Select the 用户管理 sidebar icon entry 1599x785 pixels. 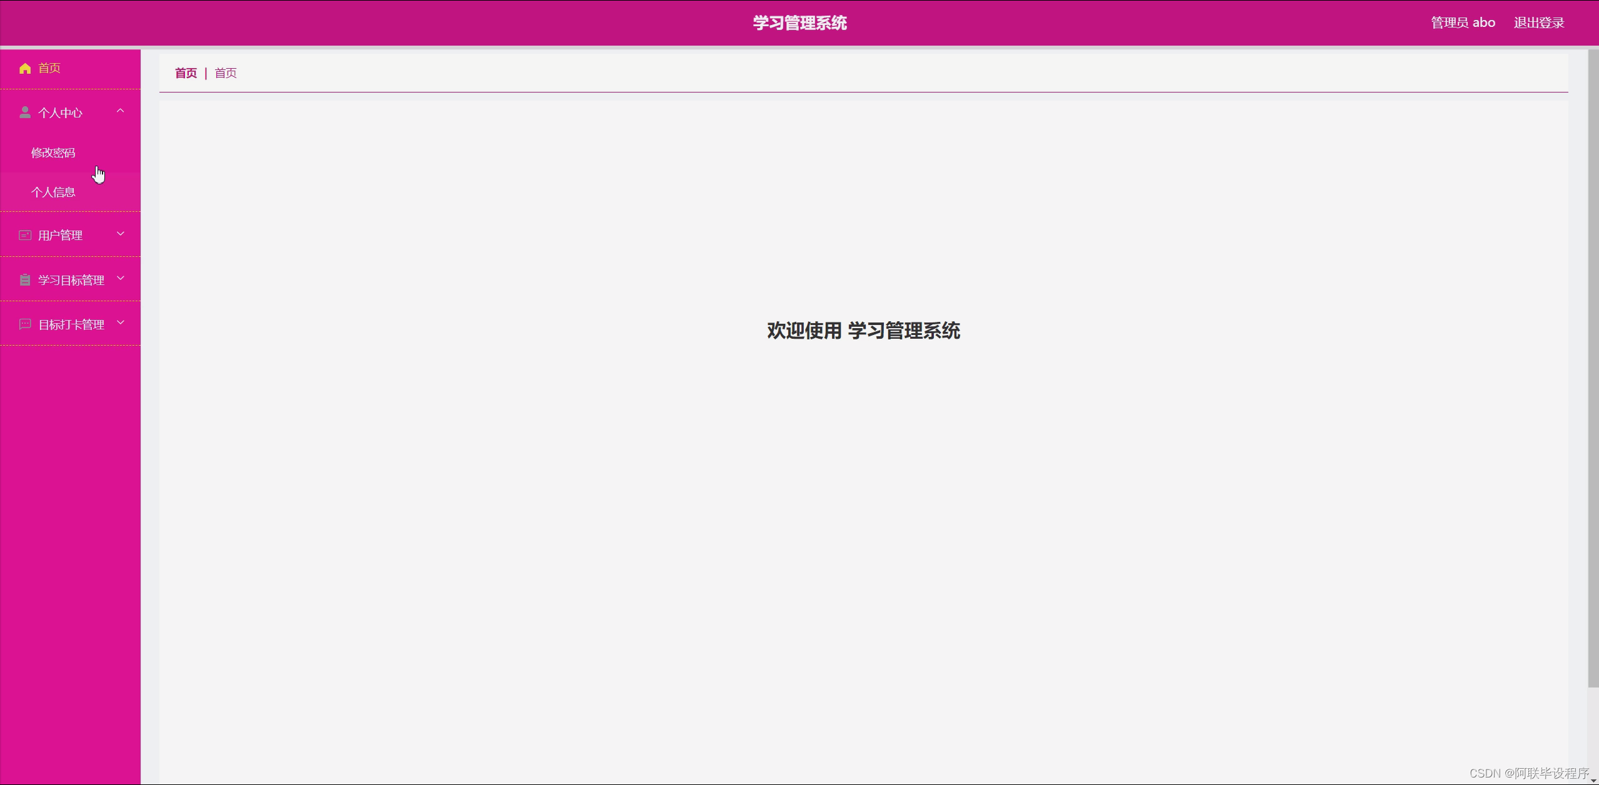tap(59, 235)
